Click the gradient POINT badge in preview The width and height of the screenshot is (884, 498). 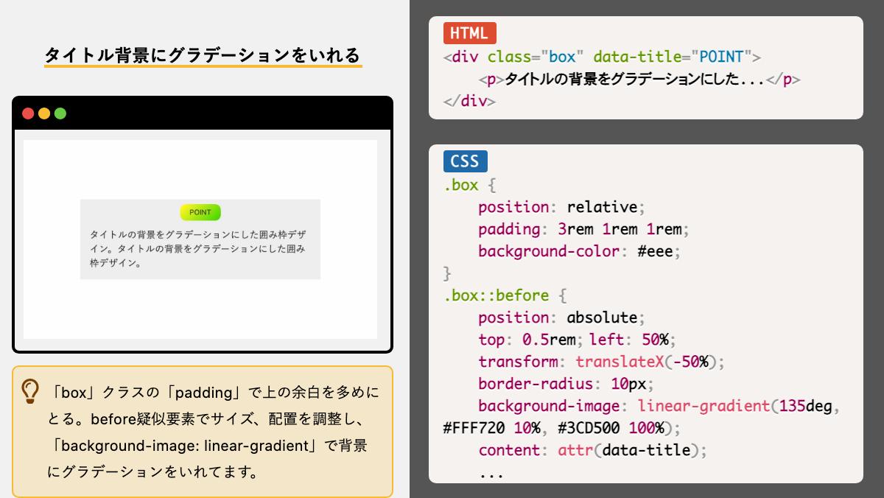pyautogui.click(x=200, y=212)
